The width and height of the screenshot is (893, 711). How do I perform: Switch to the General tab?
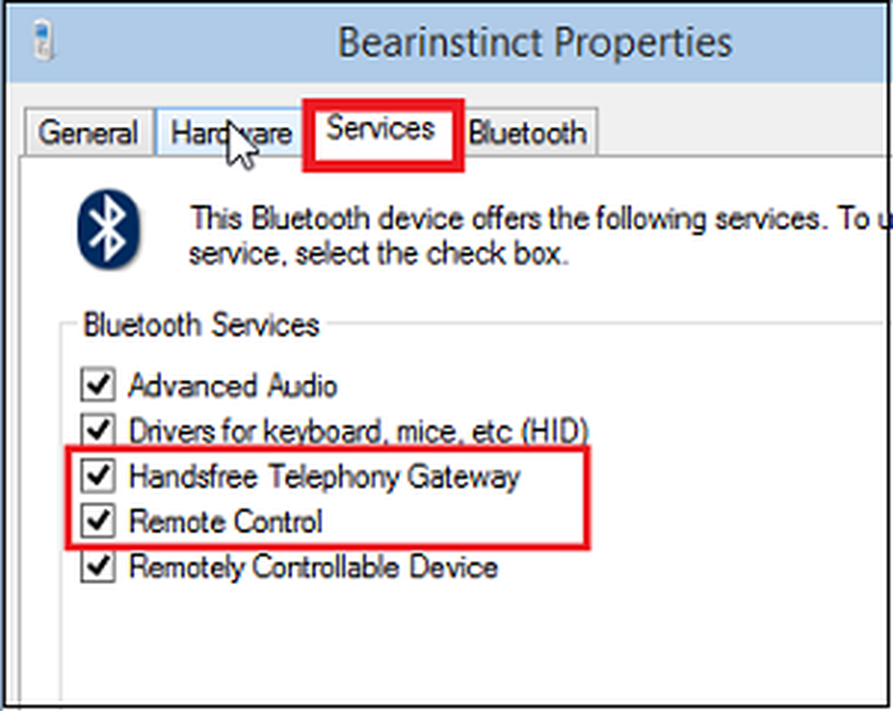pos(88,133)
